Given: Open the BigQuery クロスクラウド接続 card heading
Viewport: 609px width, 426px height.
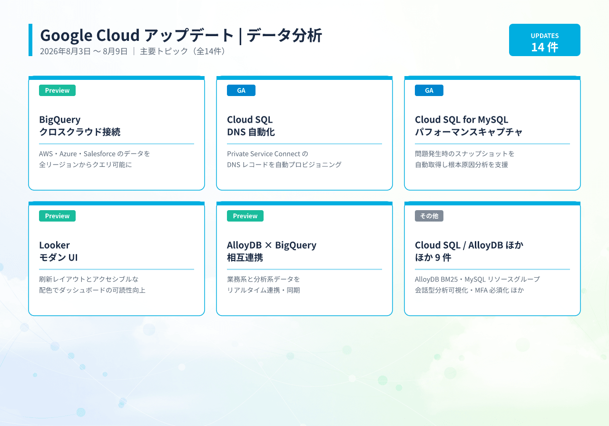Looking at the screenshot, I should coord(80,126).
